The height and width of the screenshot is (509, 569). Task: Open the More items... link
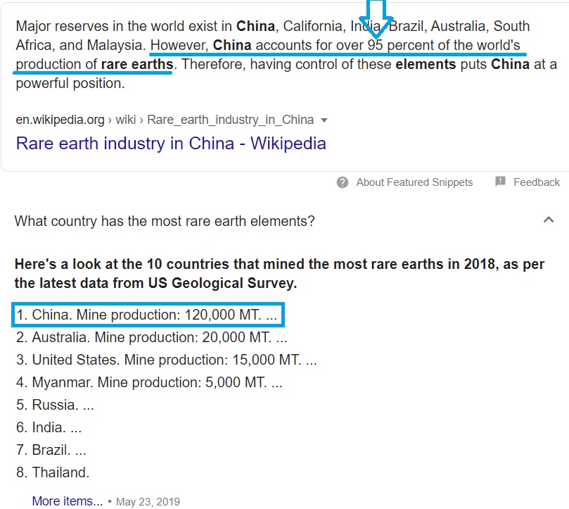pyautogui.click(x=67, y=501)
